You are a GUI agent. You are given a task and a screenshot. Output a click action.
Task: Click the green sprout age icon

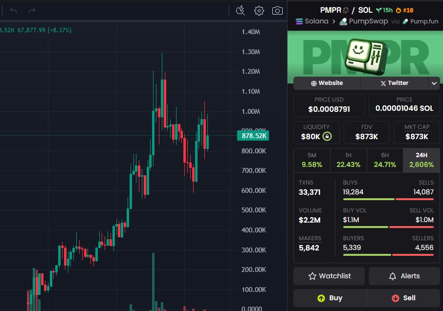[x=379, y=10]
